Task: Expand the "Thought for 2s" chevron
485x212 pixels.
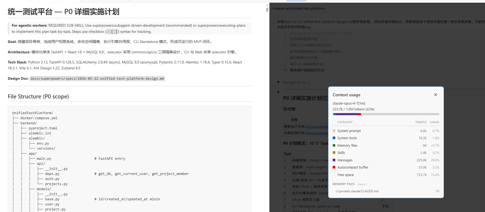Action: tap(309, 82)
